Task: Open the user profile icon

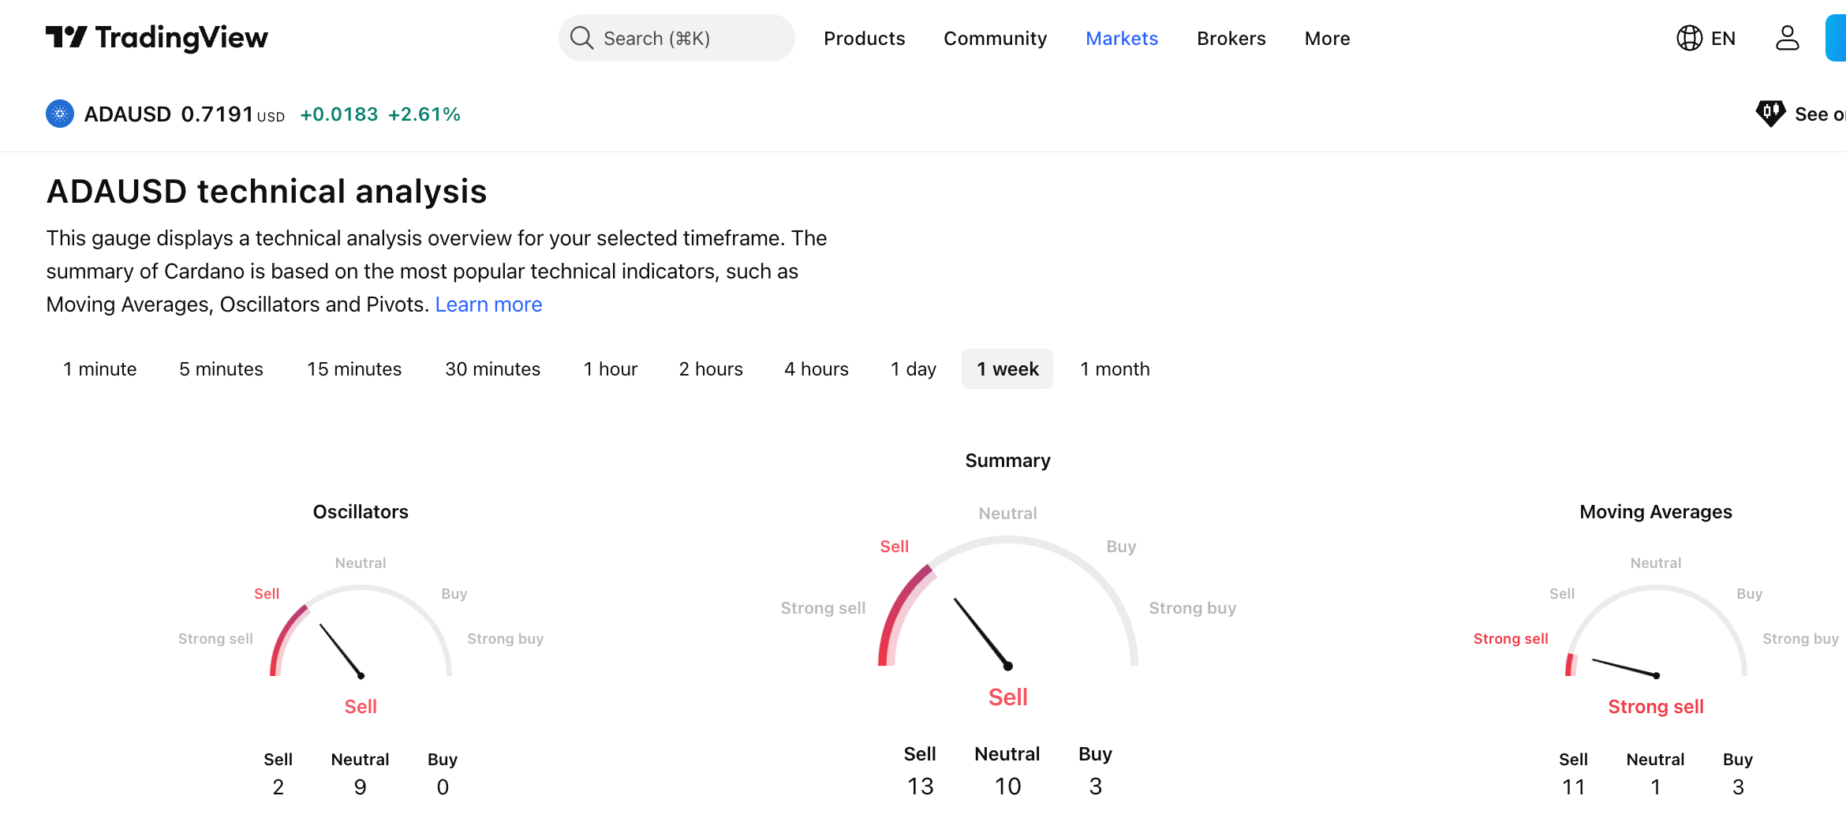Action: 1787,38
